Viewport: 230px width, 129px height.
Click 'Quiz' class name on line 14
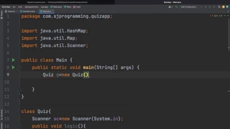(43, 111)
